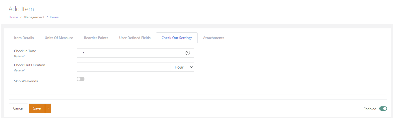The image size is (394, 119).
Task: Click the Check Out Duration label
Action: pyautogui.click(x=30, y=65)
